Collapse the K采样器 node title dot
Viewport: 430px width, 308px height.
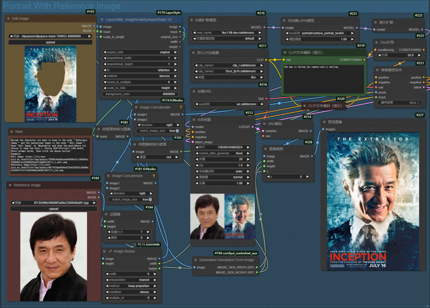[x=193, y=120]
